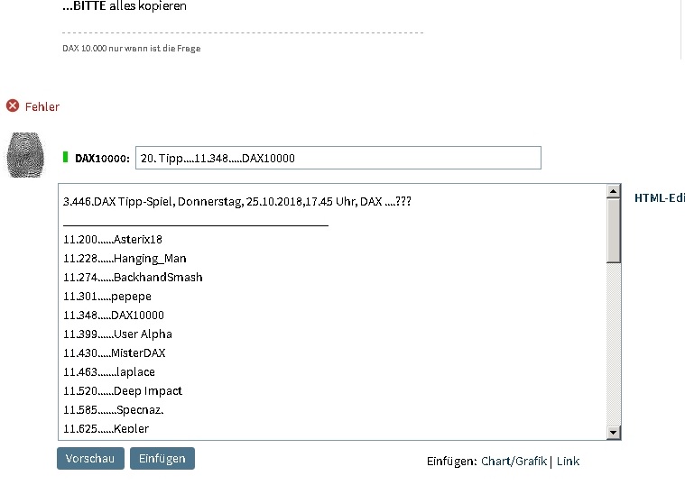This screenshot has width=685, height=485.
Task: Click the text area's scroll down arrow
Action: [614, 433]
